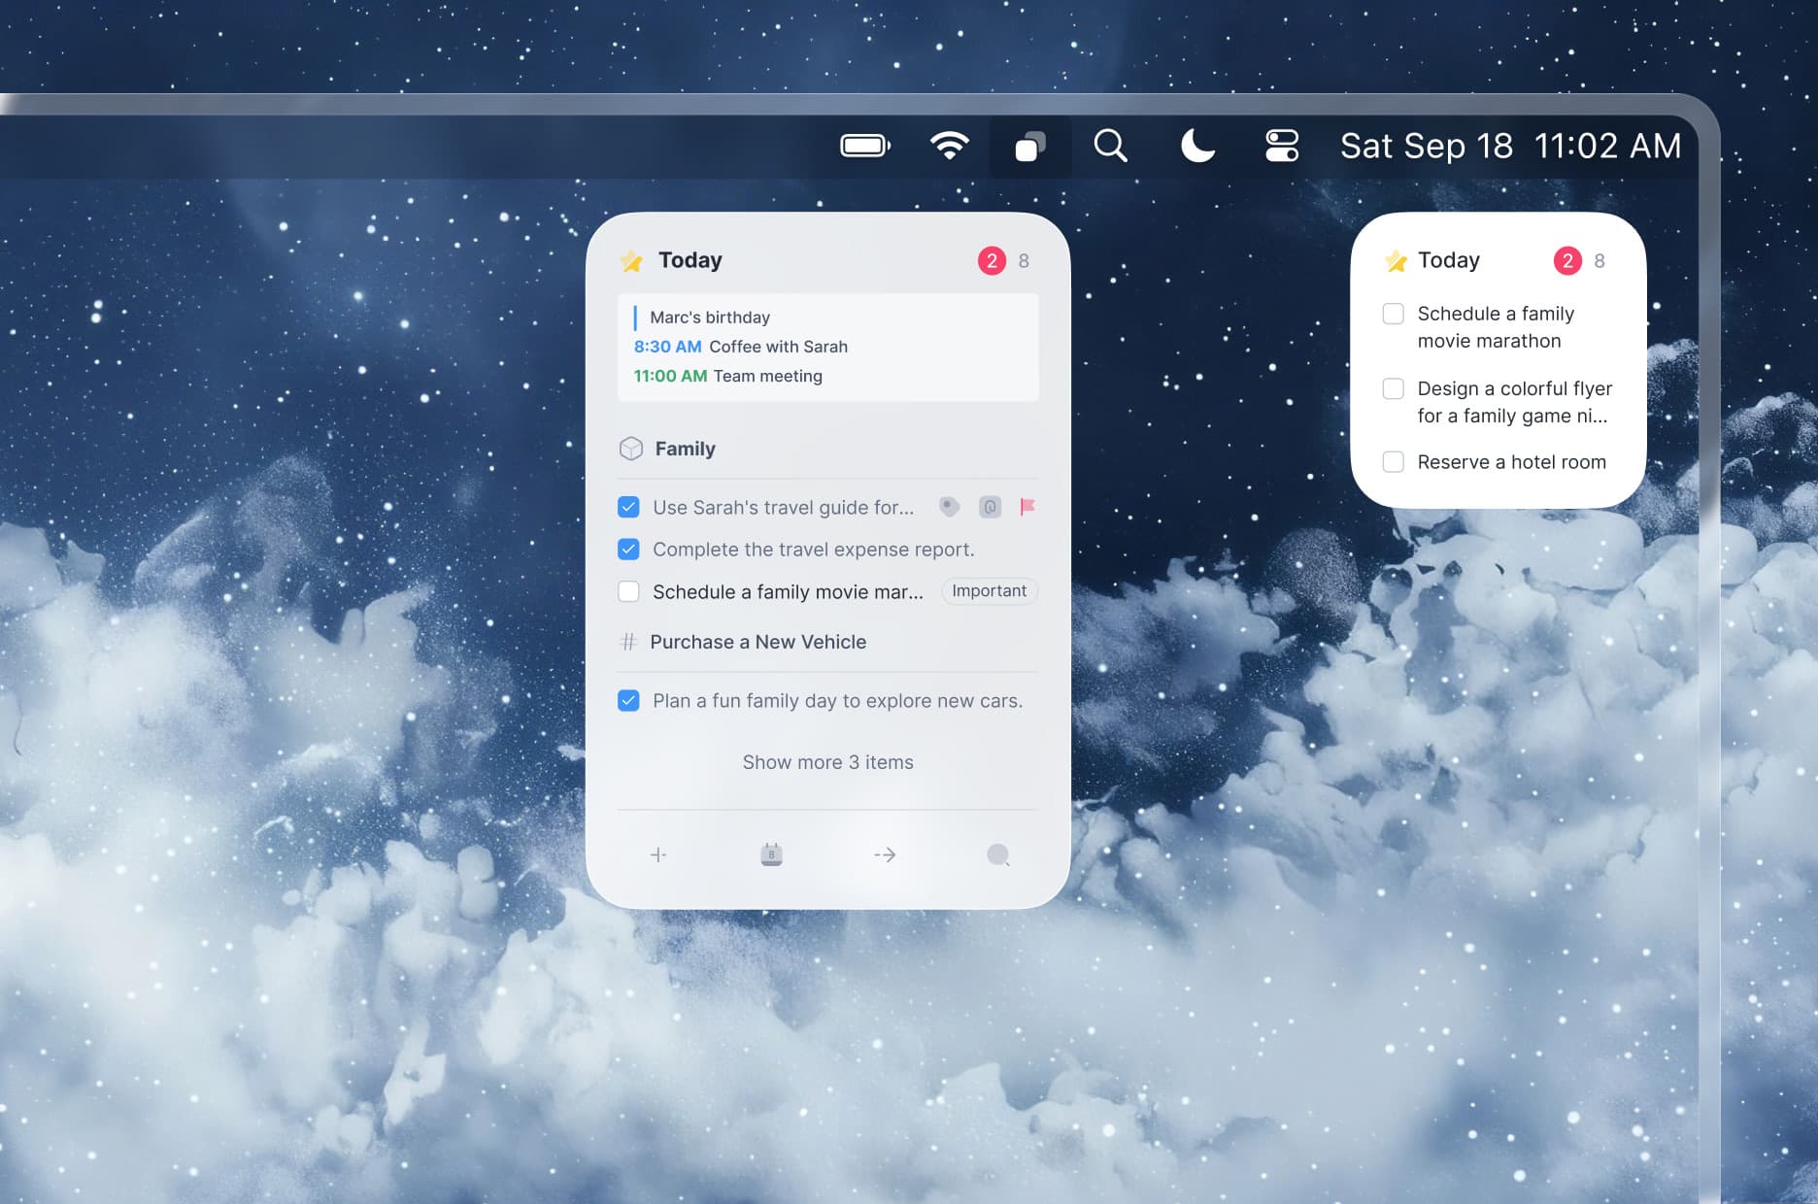Expand the list with Show more 3 items
The image size is (1818, 1204).
tap(828, 762)
